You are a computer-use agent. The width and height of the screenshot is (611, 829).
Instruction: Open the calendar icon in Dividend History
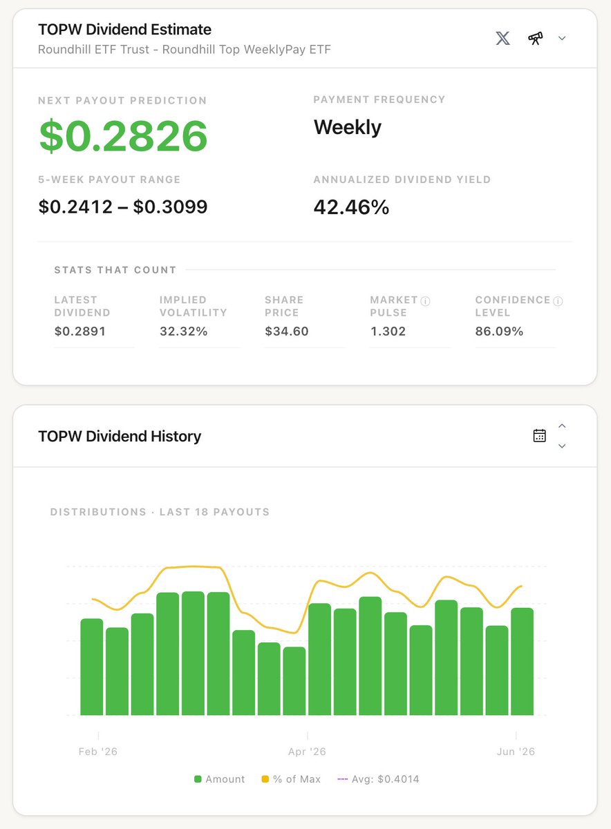coord(540,435)
